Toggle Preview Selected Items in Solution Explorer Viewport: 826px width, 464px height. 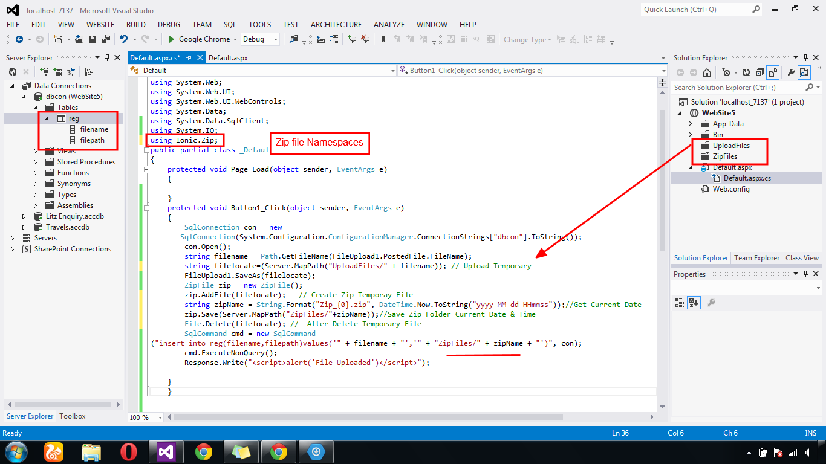click(804, 72)
